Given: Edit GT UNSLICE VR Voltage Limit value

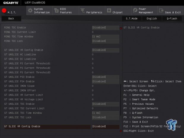Looking at the screenshot, I should [x=93, y=99].
